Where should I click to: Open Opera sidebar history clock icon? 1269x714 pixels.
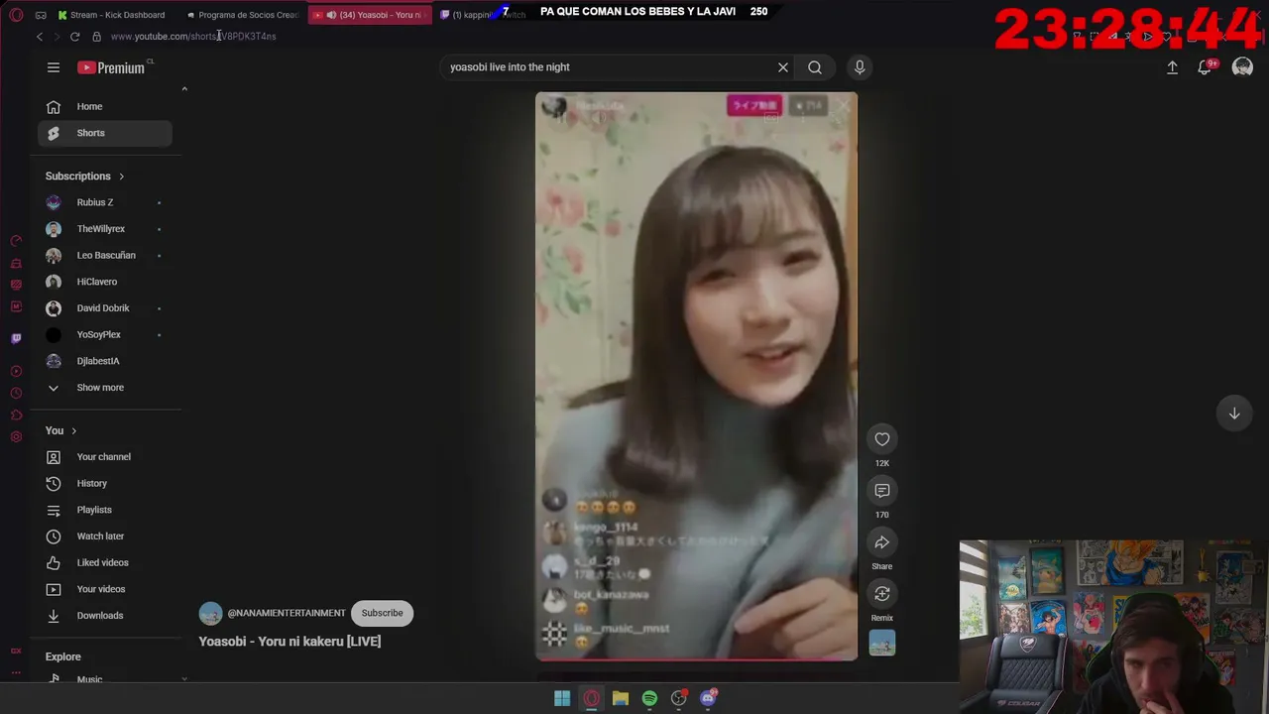pos(16,393)
